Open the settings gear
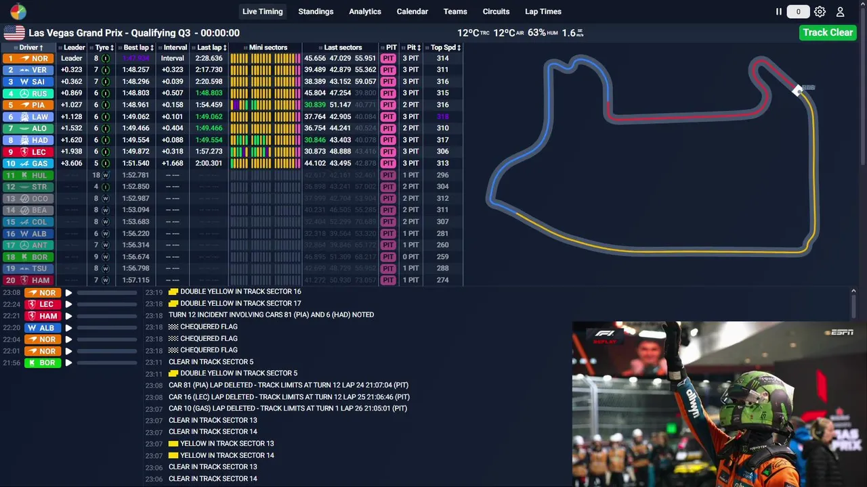Viewport: 867px width, 487px height. click(820, 11)
